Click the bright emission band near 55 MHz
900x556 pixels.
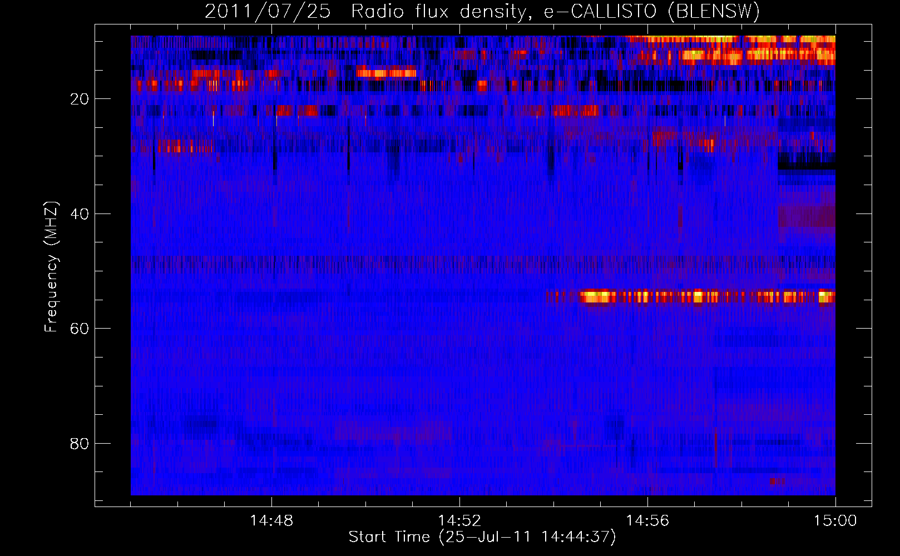(x=690, y=297)
